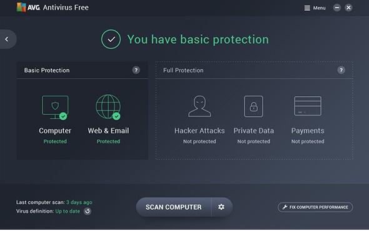
Task: Click the Hacker Attacks label
Action: [200, 130]
